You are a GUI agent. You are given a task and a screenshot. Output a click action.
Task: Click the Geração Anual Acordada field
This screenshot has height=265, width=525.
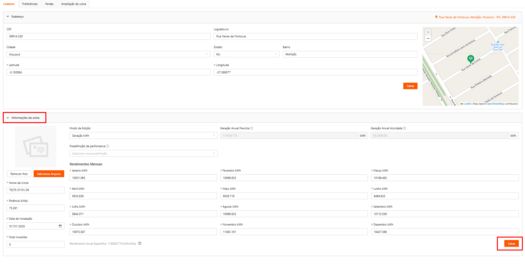(439, 135)
